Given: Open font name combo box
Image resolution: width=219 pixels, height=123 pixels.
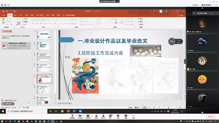Looking at the screenshot, I should [37, 20].
